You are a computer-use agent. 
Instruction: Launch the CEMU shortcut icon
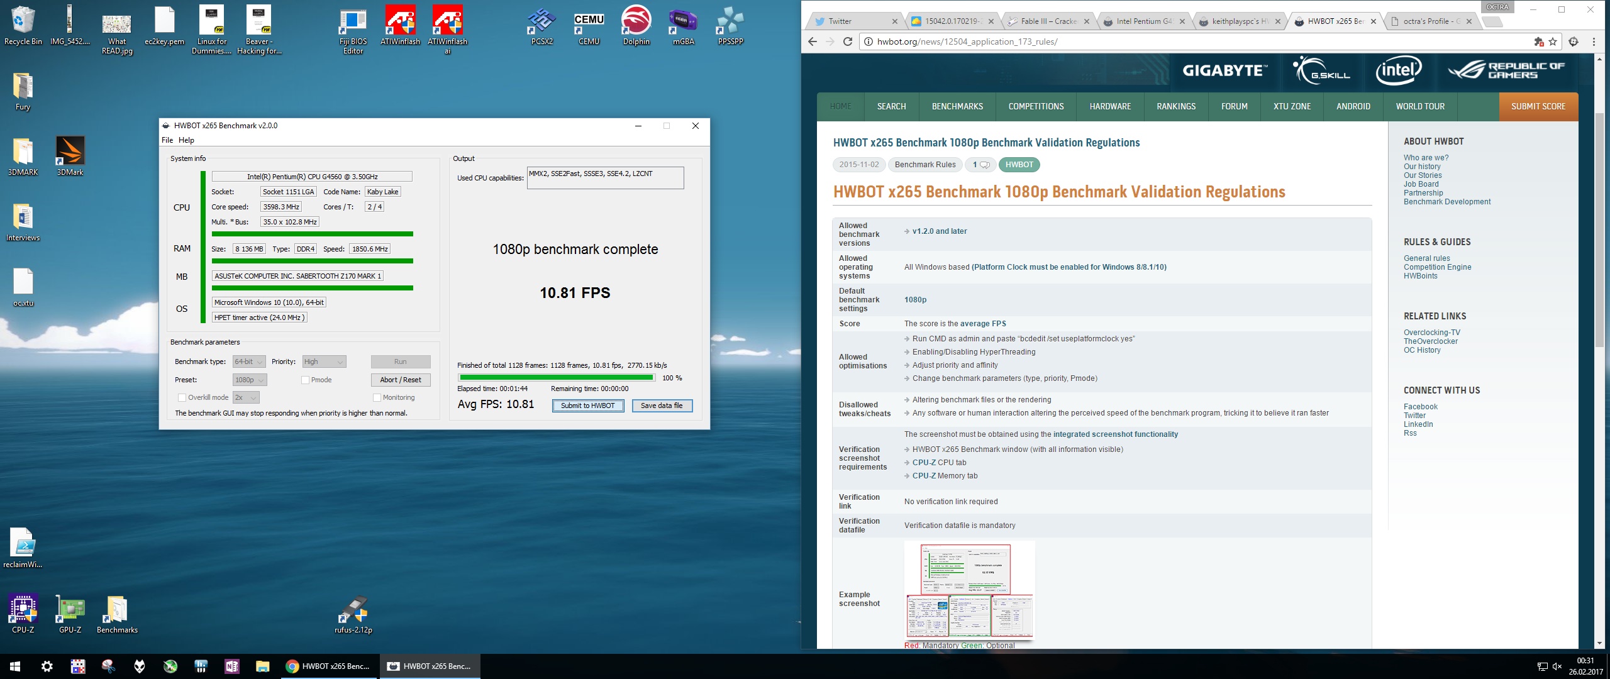pyautogui.click(x=589, y=25)
